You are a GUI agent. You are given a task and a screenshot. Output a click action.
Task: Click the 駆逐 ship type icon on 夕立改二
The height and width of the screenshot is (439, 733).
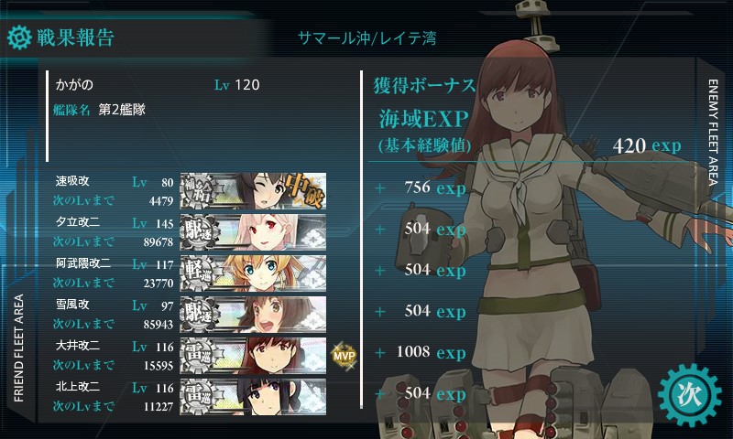click(199, 232)
